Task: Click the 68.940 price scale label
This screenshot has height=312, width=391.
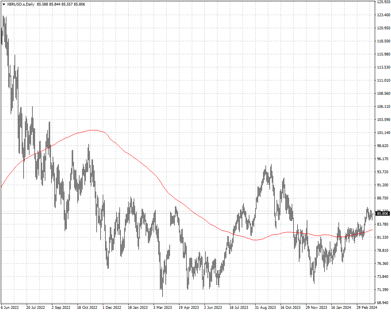Action: [383, 302]
